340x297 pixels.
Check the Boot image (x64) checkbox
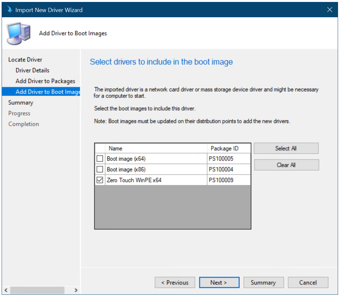tap(100, 159)
